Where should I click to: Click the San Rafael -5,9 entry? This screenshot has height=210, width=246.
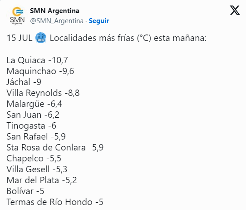tap(36, 136)
